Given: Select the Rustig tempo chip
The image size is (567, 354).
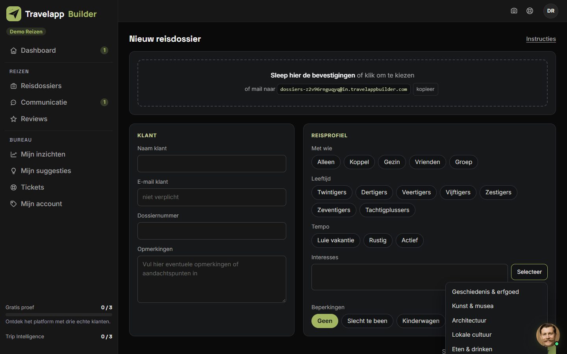Looking at the screenshot, I should click(378, 240).
